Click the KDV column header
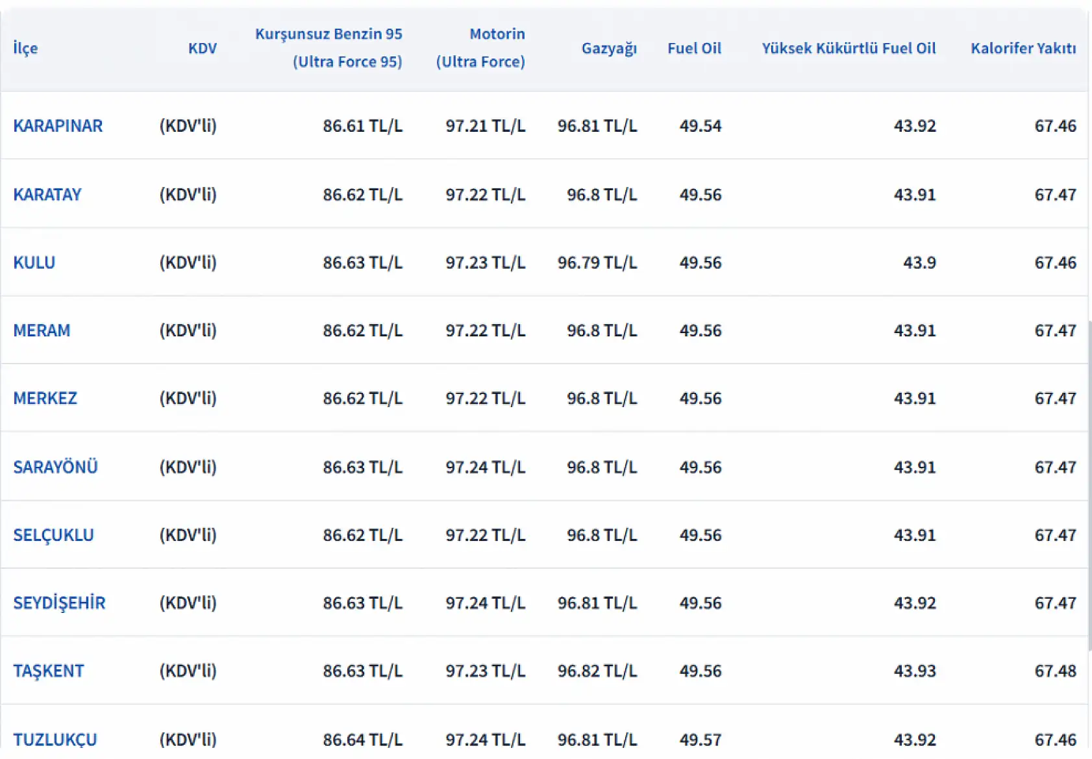The image size is (1092, 759). coord(203,48)
